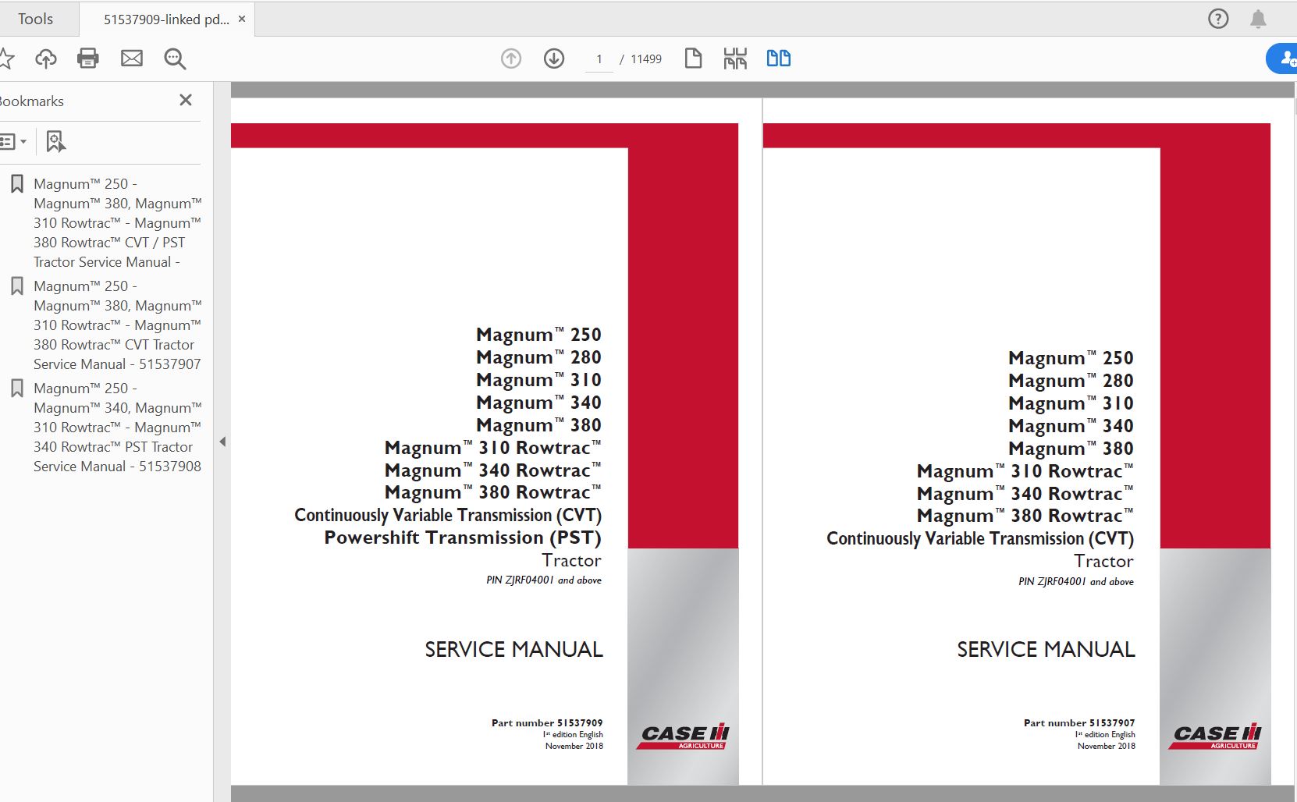
Task: Open the Help question mark icon
Action: tap(1217, 19)
